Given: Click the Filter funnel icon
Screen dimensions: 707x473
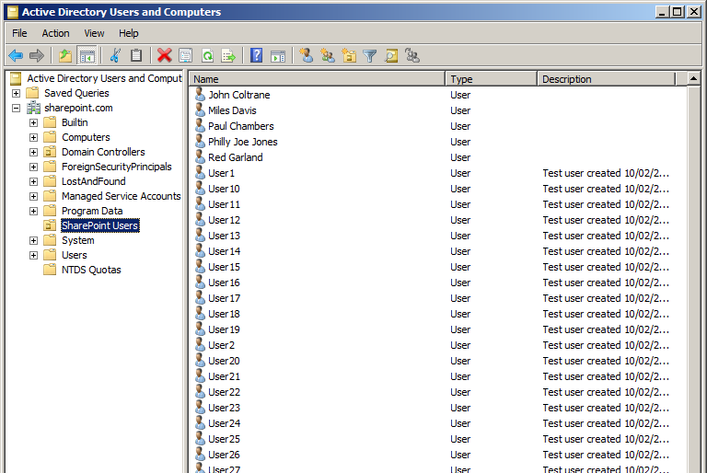Looking at the screenshot, I should click(x=370, y=55).
